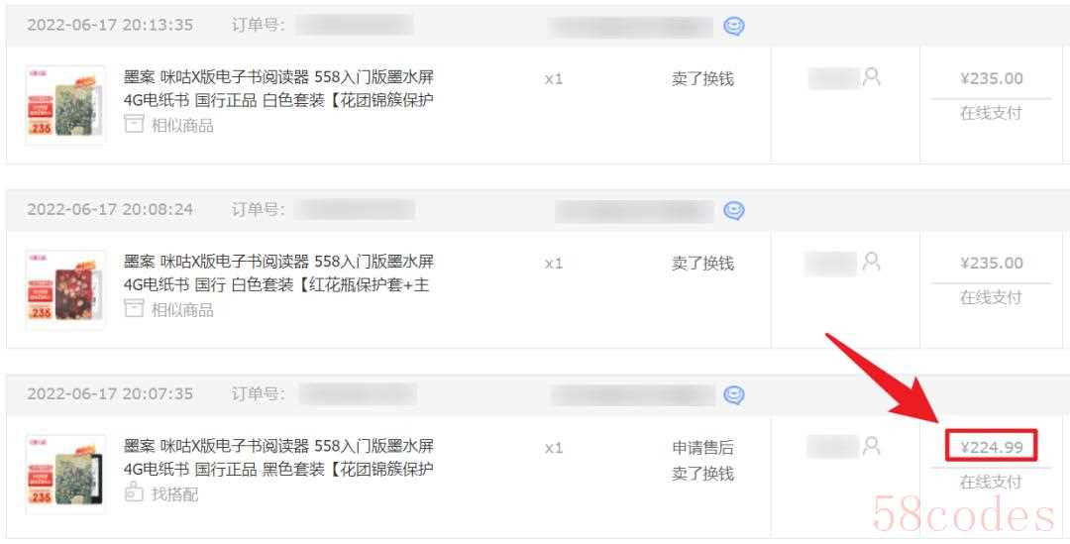Screen dimensions: 1070x544
Task: Click 找搭配 bag icon in third order
Action: coord(135,492)
